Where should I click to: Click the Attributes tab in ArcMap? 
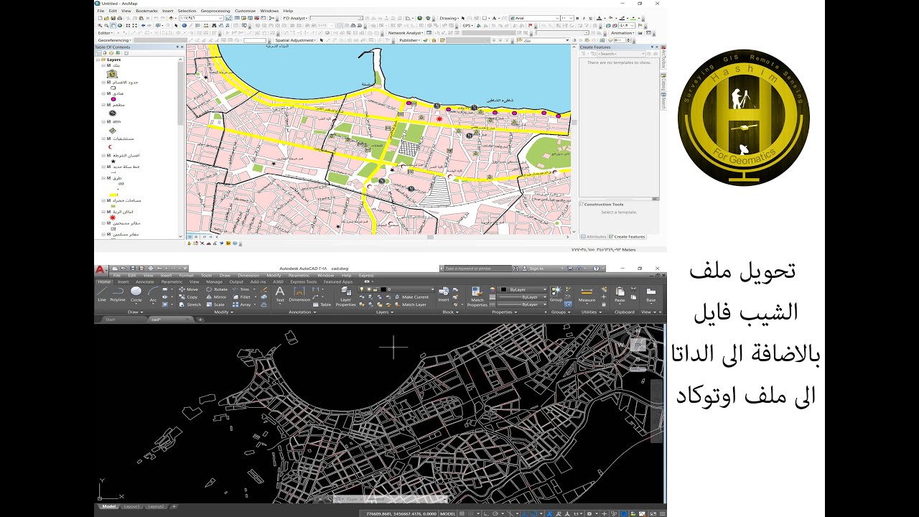click(x=594, y=236)
